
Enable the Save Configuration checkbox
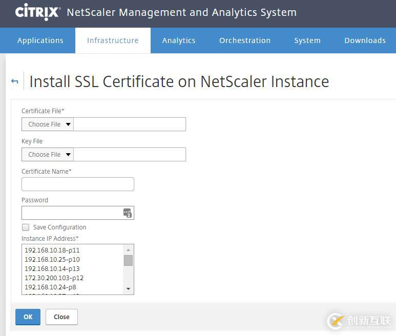pyautogui.click(x=26, y=227)
